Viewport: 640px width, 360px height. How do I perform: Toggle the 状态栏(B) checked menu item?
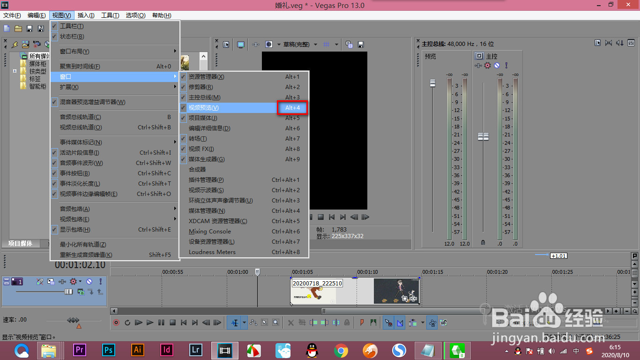coord(115,37)
